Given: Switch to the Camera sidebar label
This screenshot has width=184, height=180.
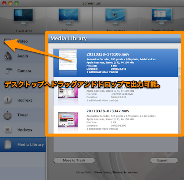Looking at the screenshot, I should click(x=24, y=71).
